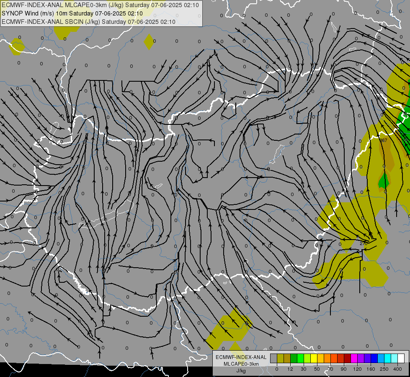Click the pure yellow legend swatch
Screen dimensions: 410x377
[314, 358]
